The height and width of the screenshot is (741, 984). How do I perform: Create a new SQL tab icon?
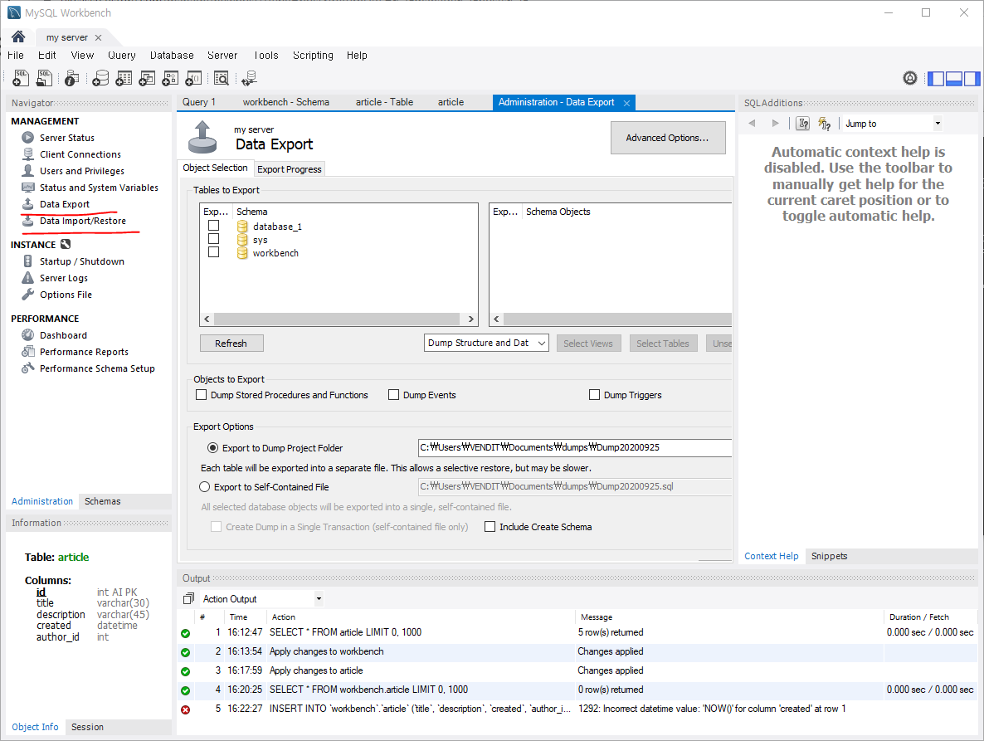21,78
